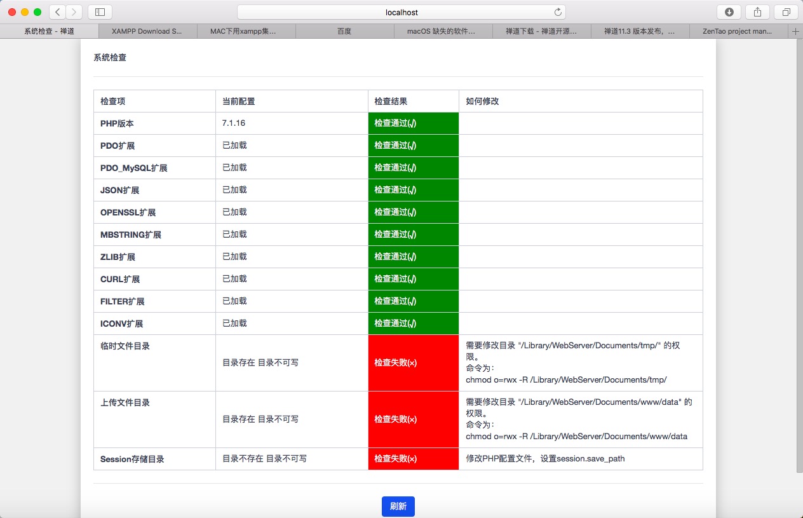Select the ZenTao project man tab

738,31
